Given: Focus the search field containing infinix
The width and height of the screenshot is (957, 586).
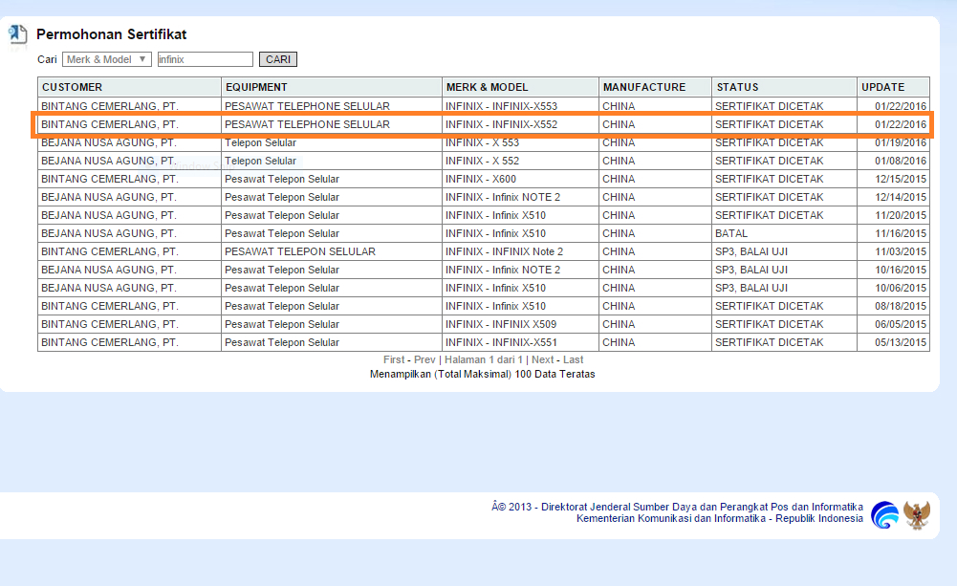Looking at the screenshot, I should [205, 59].
